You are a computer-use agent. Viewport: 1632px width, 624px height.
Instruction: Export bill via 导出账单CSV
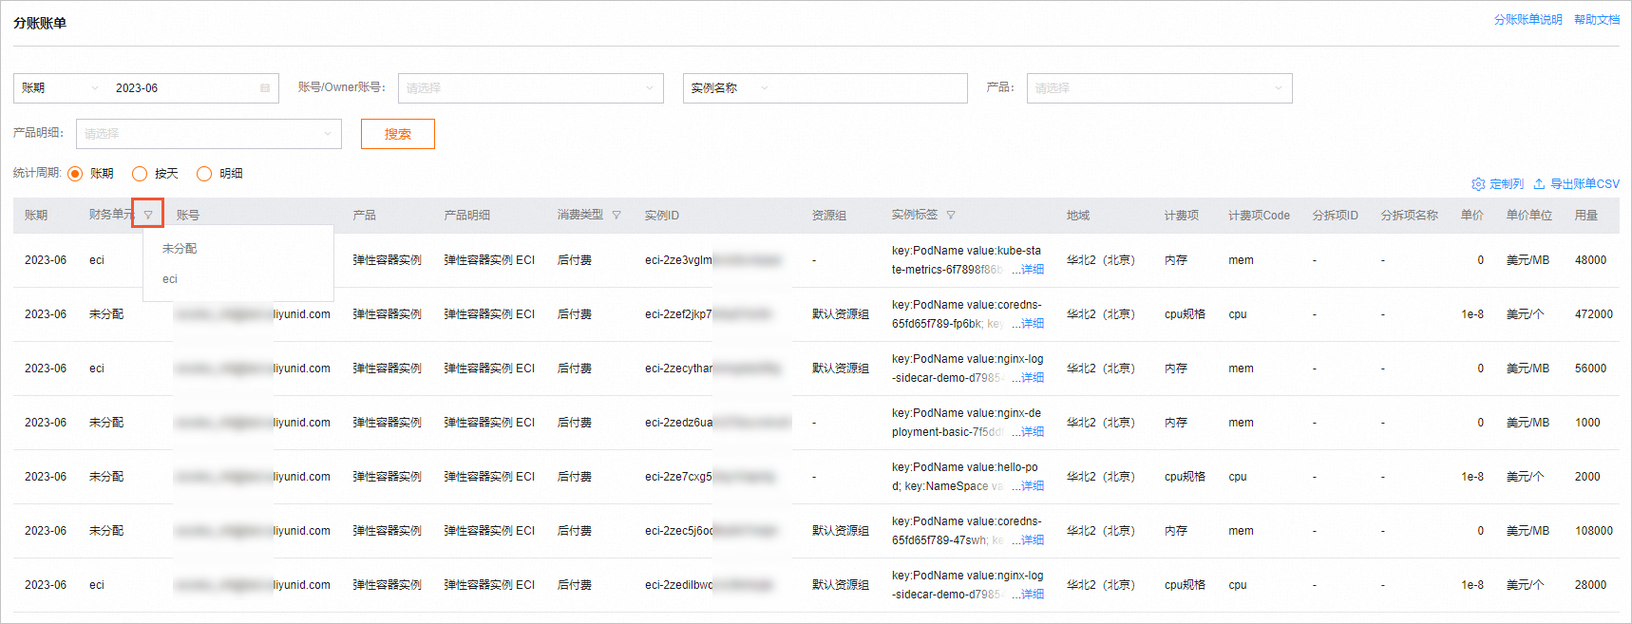(x=1576, y=184)
